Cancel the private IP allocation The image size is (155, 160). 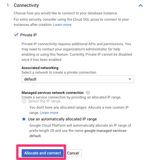73,153
